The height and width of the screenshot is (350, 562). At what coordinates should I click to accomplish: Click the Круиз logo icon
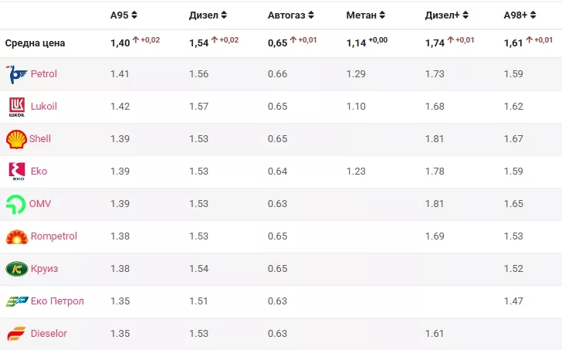pos(16,269)
